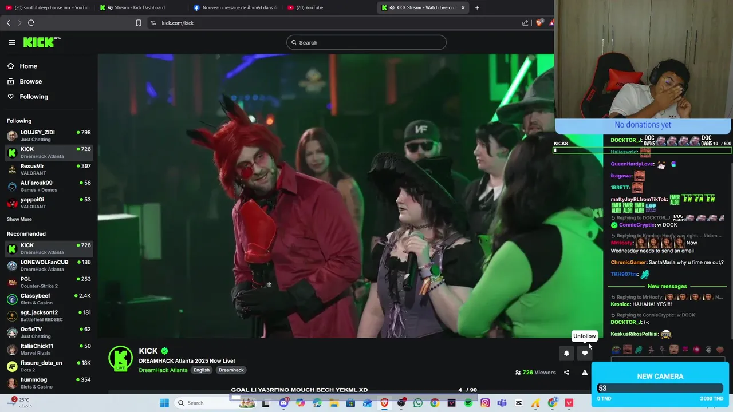The width and height of the screenshot is (733, 412).
Task: Click the bookmark icon in address bar
Action: tap(139, 23)
